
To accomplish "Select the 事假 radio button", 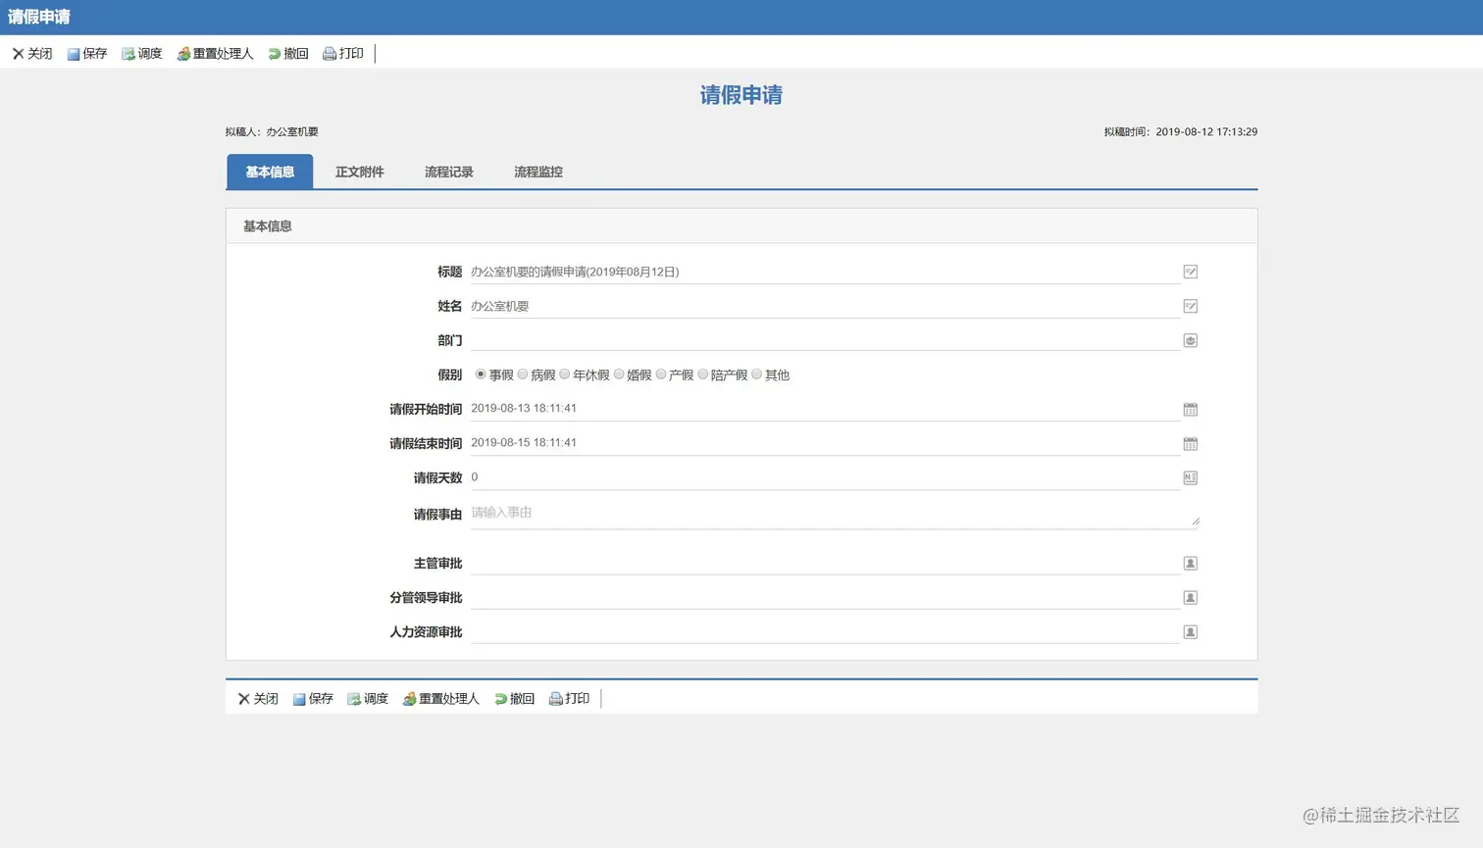I will (x=481, y=374).
